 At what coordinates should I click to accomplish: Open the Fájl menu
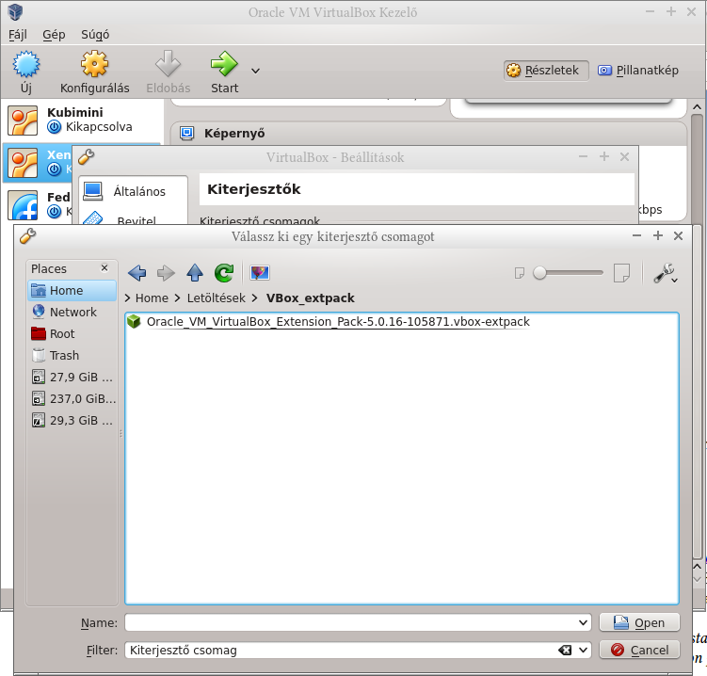(18, 35)
